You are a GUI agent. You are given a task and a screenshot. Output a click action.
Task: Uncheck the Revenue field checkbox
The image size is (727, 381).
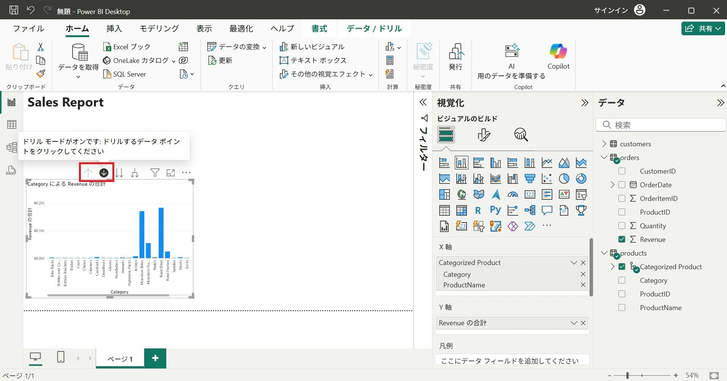pos(622,240)
